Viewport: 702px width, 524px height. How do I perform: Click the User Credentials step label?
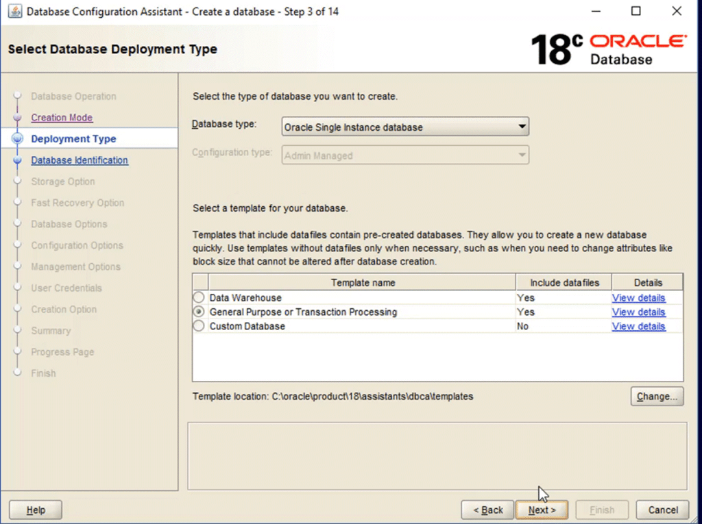(x=66, y=288)
